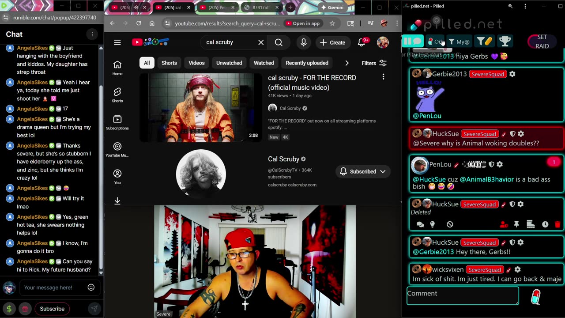
Task: Open the YouTube Create menu
Action: pos(333,42)
